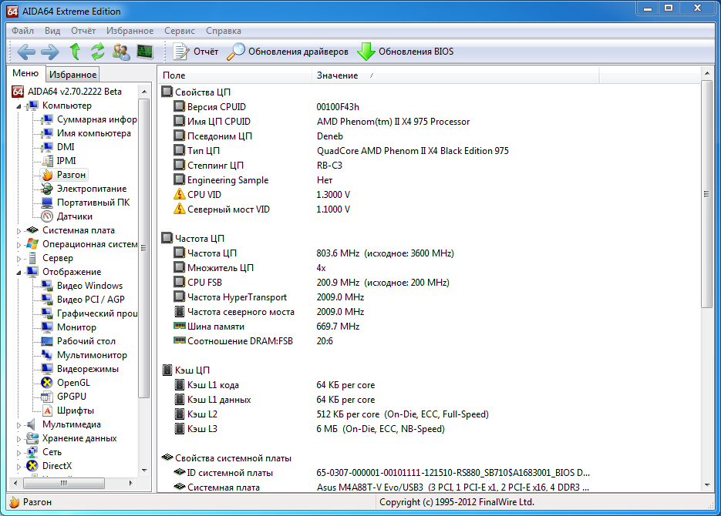Open Датчики sensors tree item
This screenshot has height=516, width=721.
point(75,216)
